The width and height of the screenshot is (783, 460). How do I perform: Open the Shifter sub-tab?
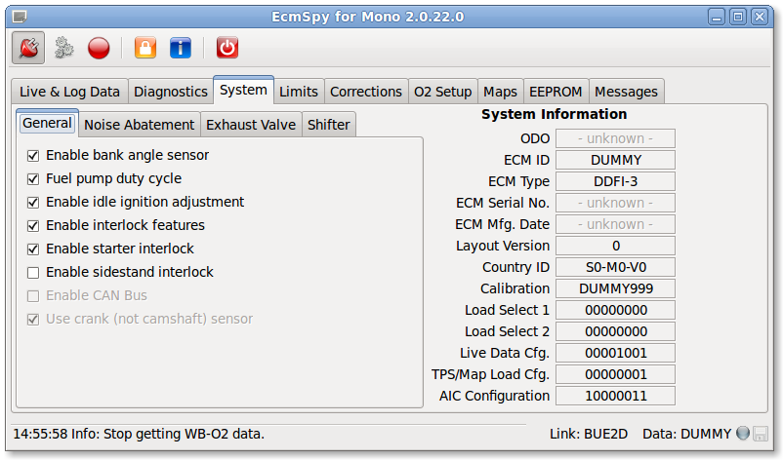pos(329,125)
